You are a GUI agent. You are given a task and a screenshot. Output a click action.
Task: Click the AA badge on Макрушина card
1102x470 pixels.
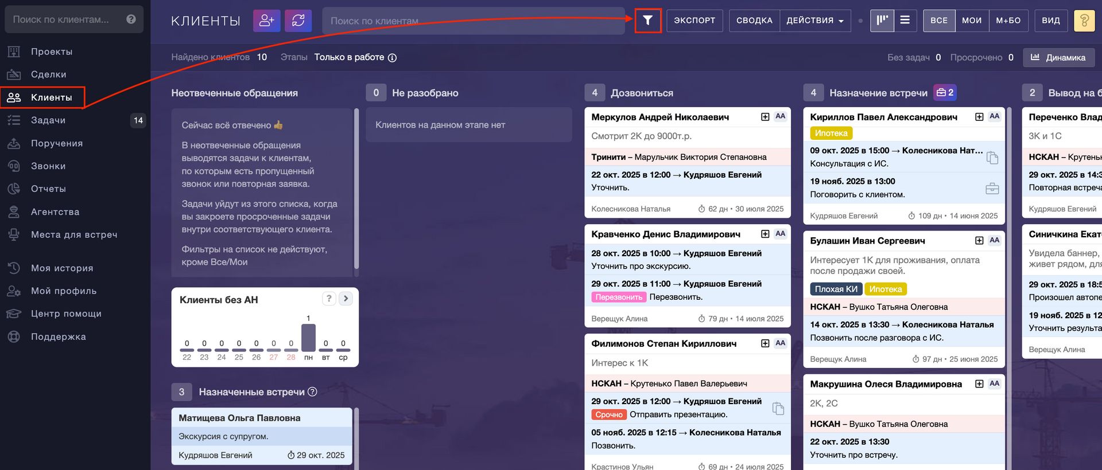pyautogui.click(x=995, y=383)
